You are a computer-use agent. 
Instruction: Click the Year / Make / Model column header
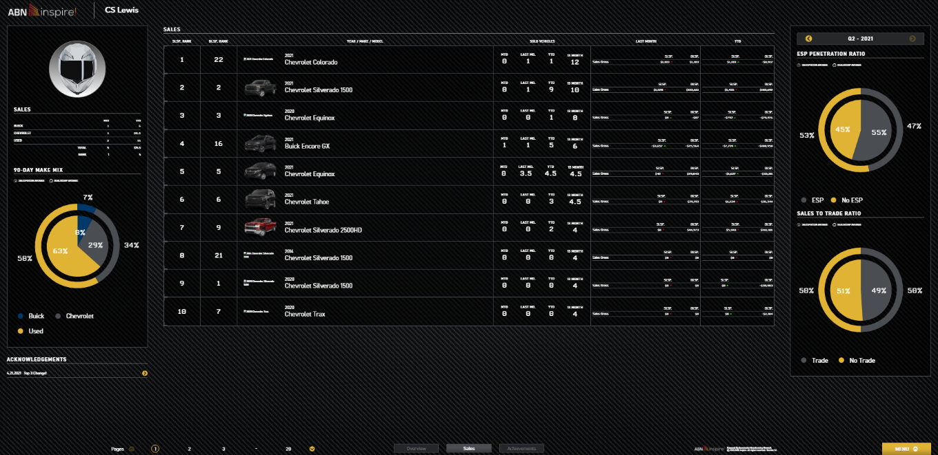pos(365,41)
